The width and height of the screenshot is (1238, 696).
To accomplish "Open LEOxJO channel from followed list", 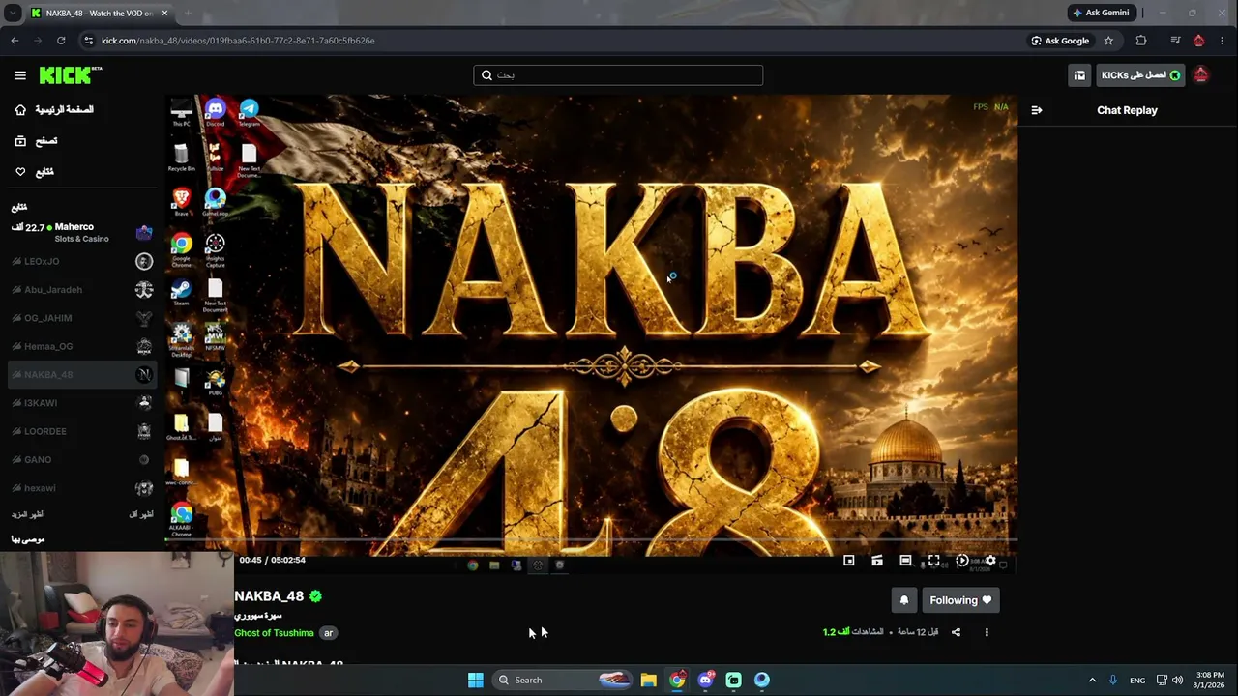I will [81, 261].
